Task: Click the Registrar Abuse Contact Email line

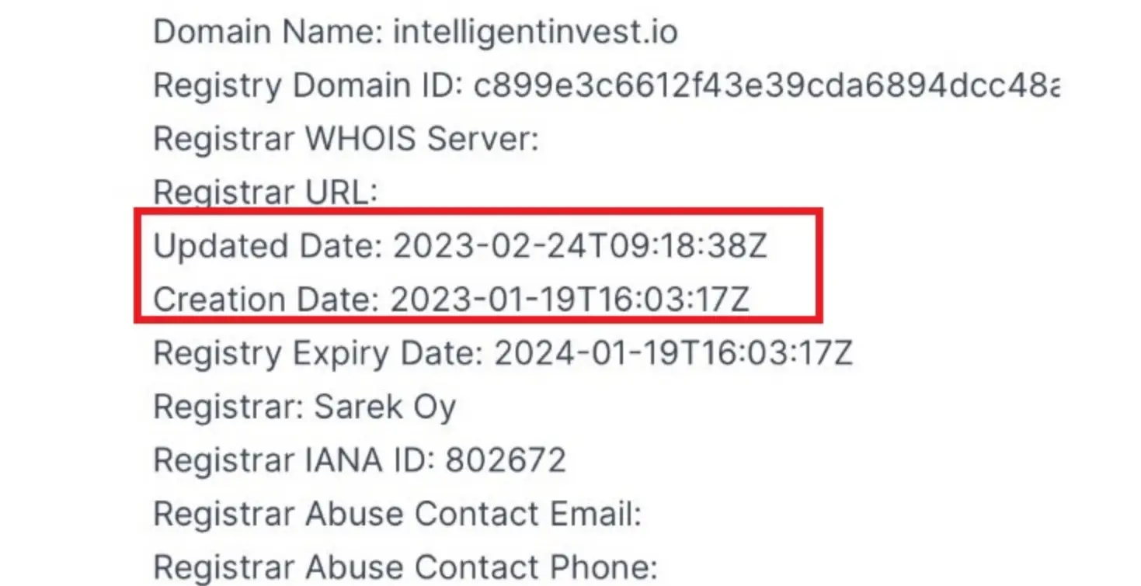Action: pyautogui.click(x=398, y=514)
